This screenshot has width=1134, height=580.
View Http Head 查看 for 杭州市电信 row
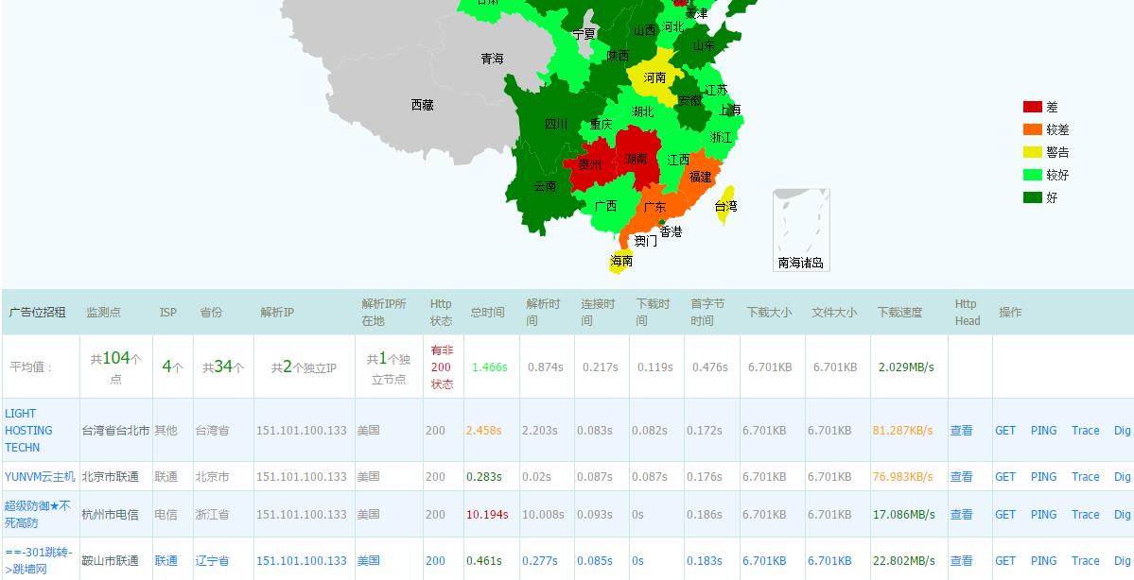click(x=961, y=514)
